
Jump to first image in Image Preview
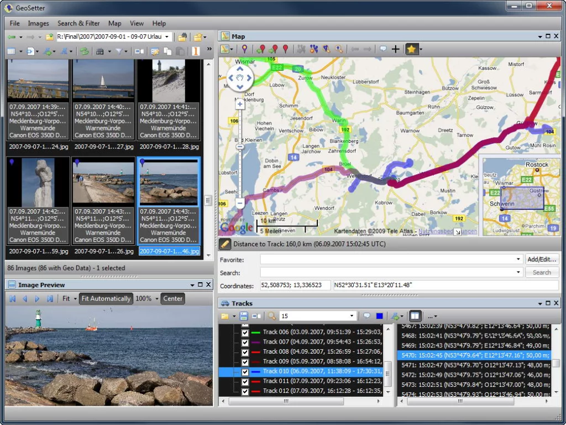pyautogui.click(x=13, y=299)
